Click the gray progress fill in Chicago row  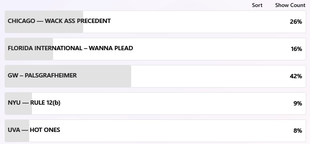click(44, 22)
